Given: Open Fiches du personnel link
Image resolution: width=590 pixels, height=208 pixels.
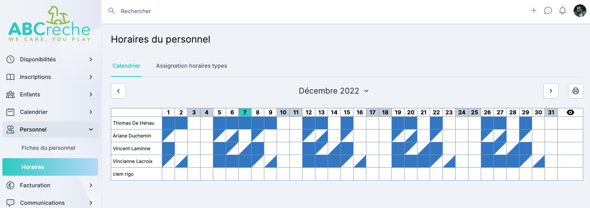Looking at the screenshot, I should coord(48,148).
